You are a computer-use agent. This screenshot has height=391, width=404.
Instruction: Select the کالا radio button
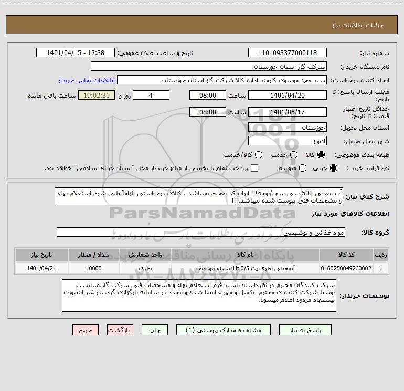click(x=321, y=155)
